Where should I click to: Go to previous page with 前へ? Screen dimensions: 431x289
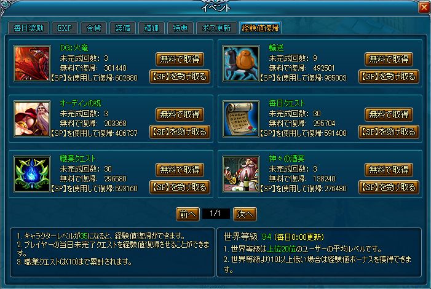[x=188, y=214]
